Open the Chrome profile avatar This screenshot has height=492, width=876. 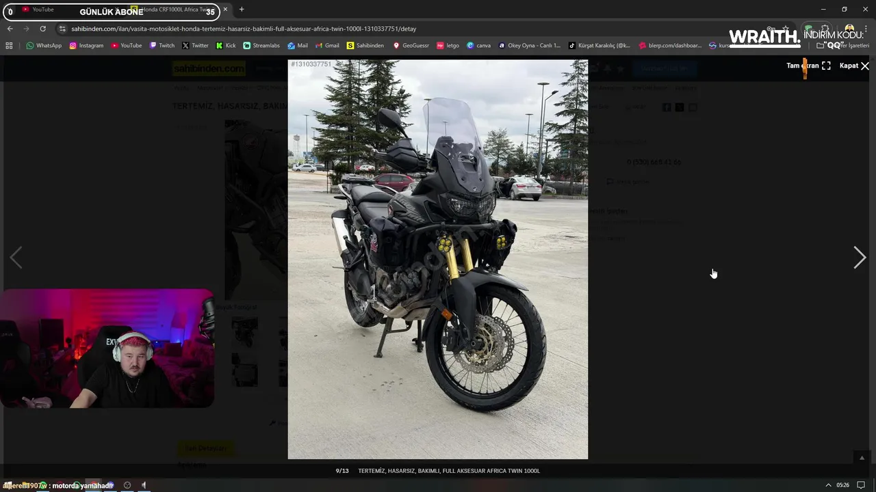(x=849, y=29)
